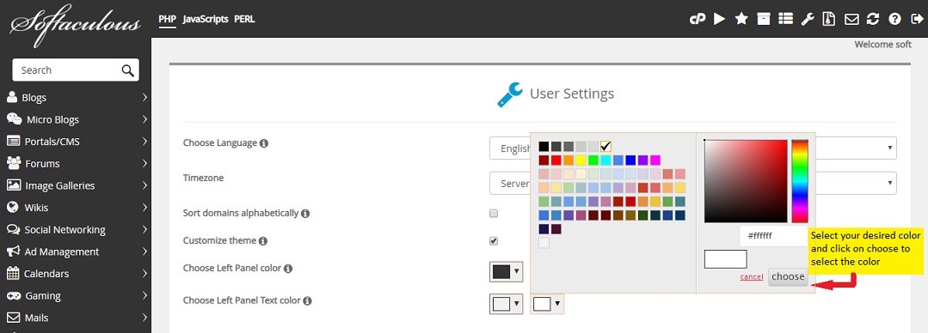Click the hex color value field
The width and height of the screenshot is (928, 333).
point(773,235)
